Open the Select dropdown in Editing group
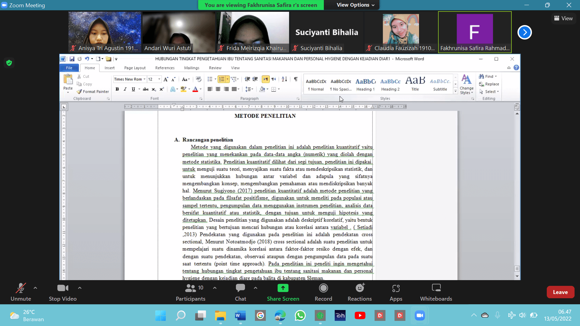 coord(489,91)
